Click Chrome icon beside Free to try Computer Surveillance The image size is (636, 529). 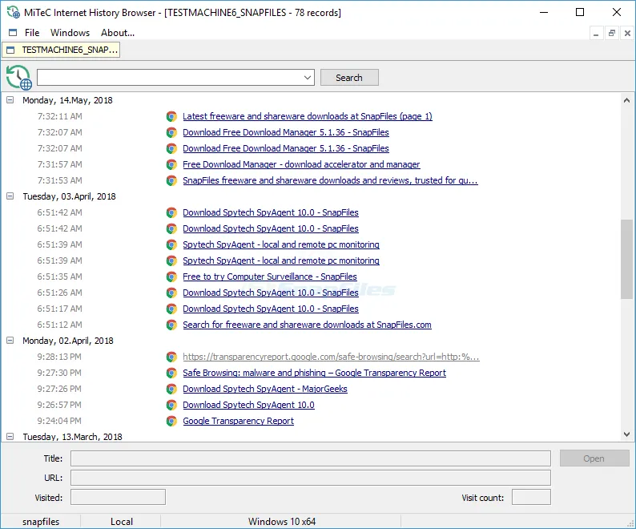(x=171, y=277)
